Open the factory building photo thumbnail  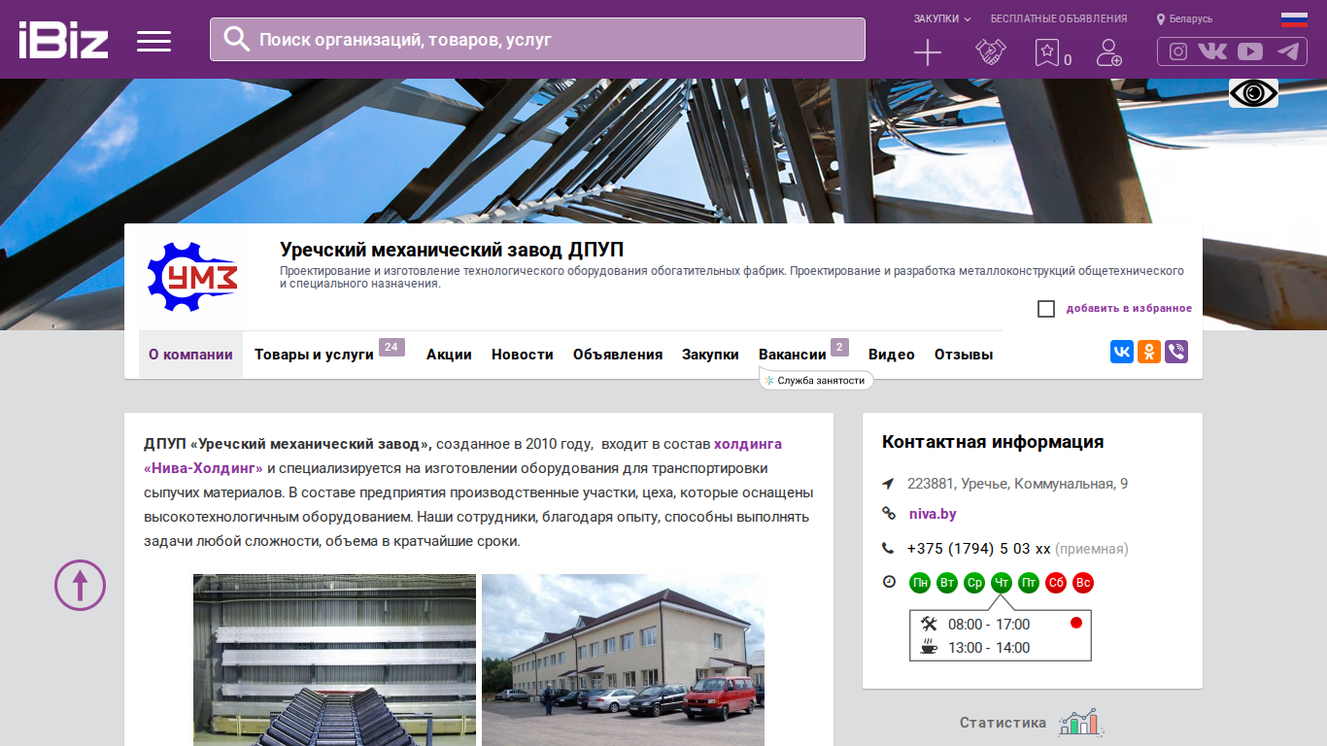tap(623, 660)
